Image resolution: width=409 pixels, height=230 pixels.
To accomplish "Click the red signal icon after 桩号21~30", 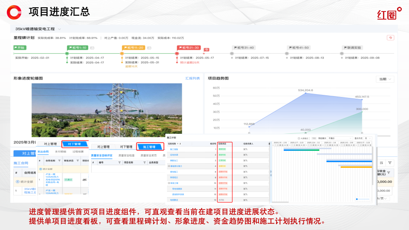I will 206,50.
